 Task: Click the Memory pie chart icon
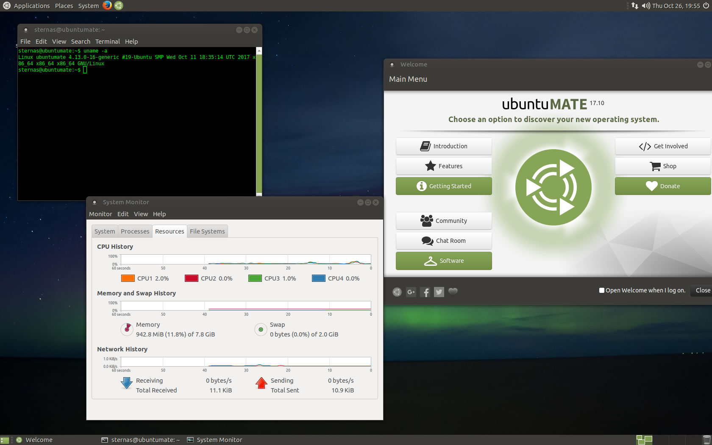127,329
